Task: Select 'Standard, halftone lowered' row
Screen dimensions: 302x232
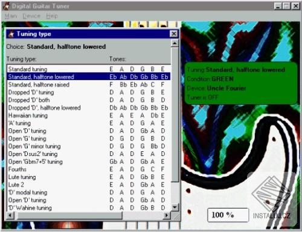Action: pyautogui.click(x=89, y=77)
